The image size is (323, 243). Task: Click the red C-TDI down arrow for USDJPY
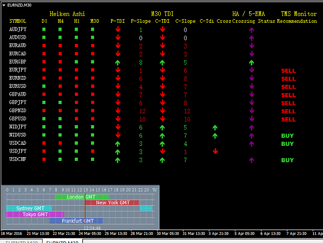coord(162,151)
